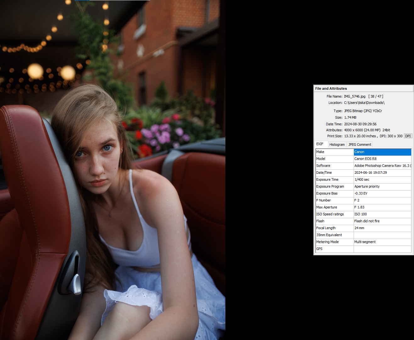Click the attributes 4000 x 6000 text
This screenshot has width=414, height=340.
tap(353, 130)
